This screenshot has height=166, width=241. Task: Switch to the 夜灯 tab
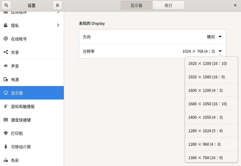(168, 5)
